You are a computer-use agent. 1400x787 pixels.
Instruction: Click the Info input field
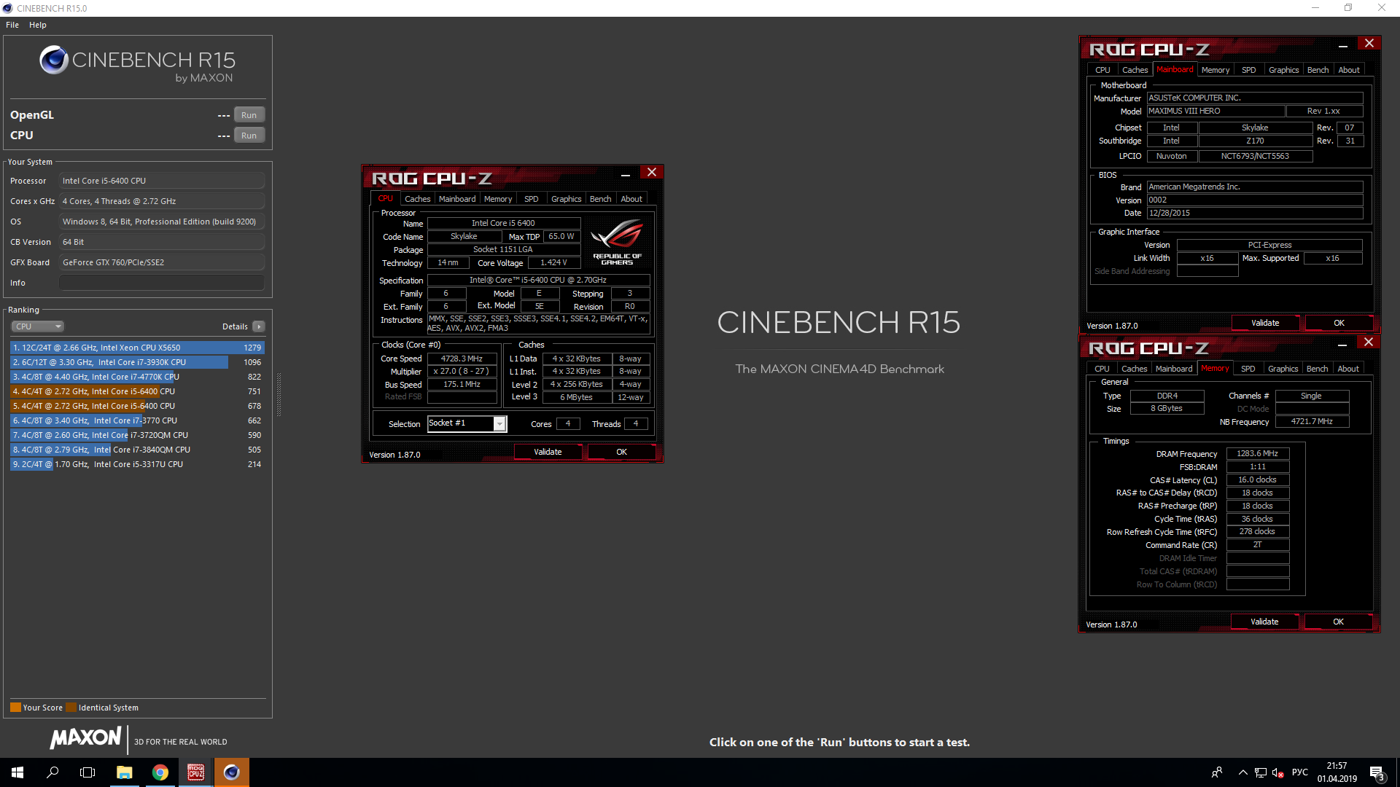(162, 283)
